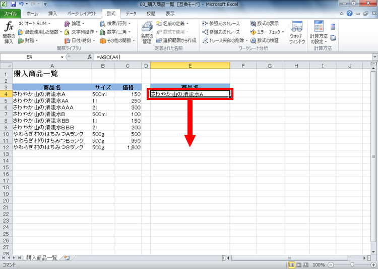Switch to the Home (ホーム) tab

[32, 14]
